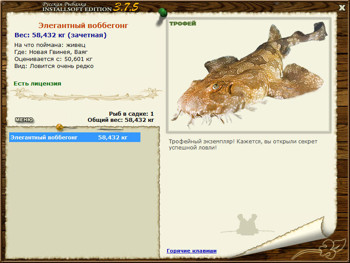Click the Есть лицензия status text
350x263 pixels.
coord(37,84)
